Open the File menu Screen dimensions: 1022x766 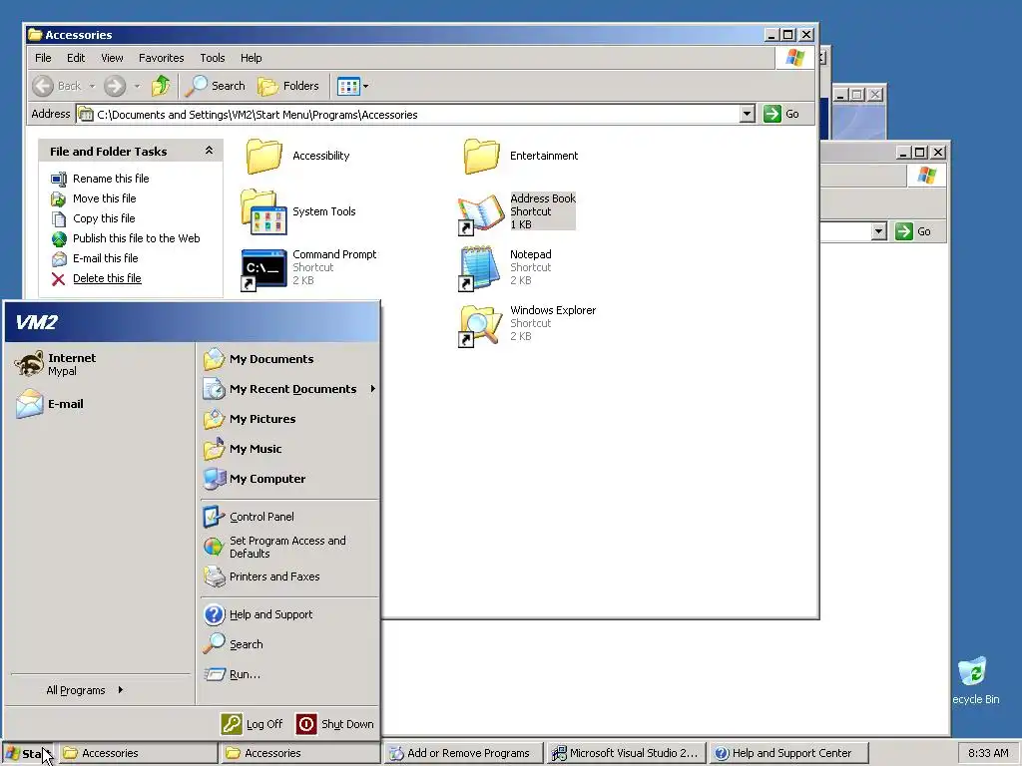click(x=43, y=58)
